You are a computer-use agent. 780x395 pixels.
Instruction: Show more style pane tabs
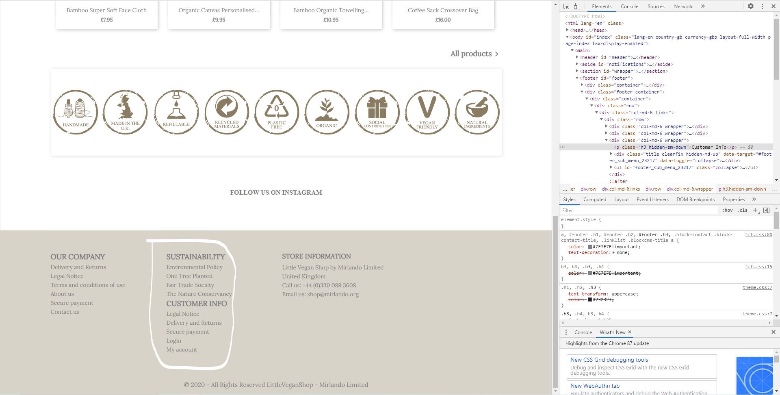coord(754,200)
